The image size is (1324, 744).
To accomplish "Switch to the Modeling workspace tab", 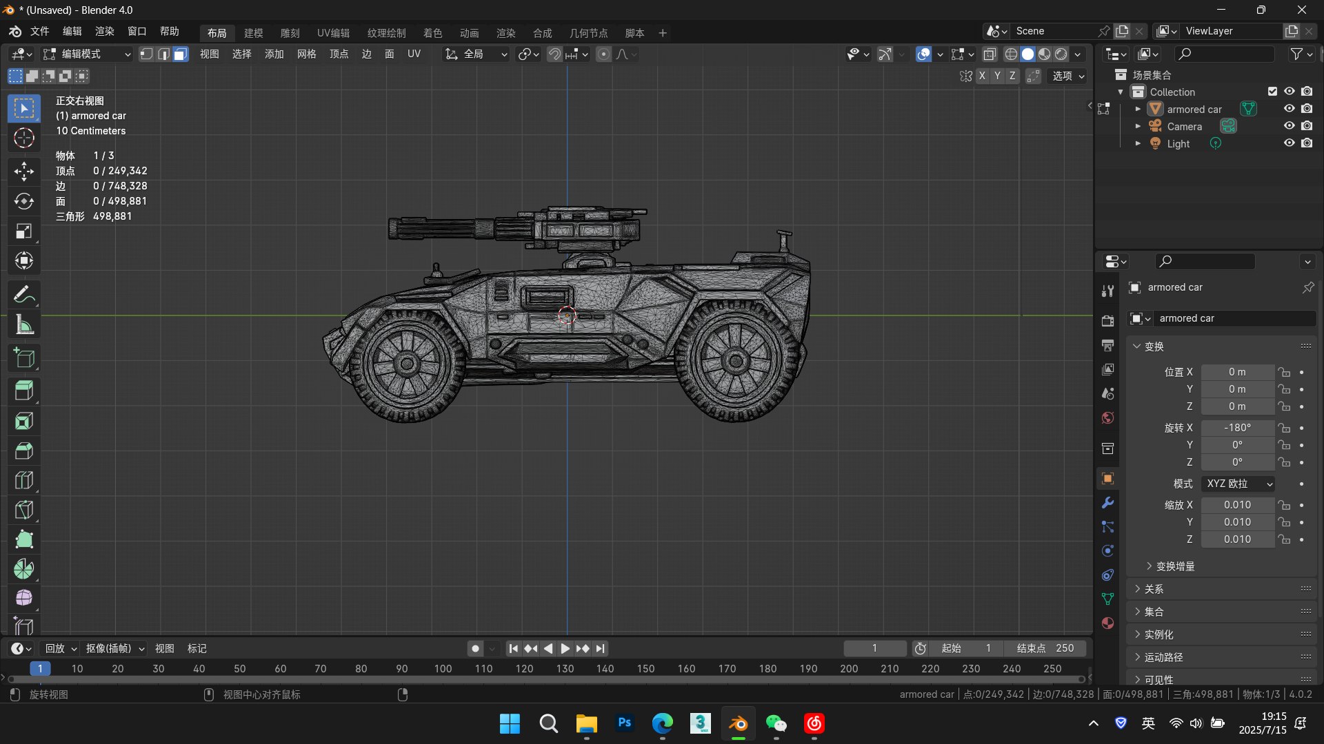I will click(253, 33).
